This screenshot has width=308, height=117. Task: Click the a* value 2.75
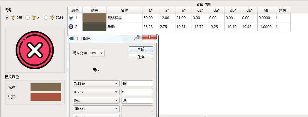click(167, 27)
